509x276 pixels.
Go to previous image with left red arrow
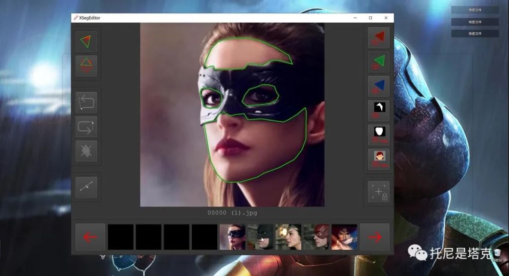point(90,237)
